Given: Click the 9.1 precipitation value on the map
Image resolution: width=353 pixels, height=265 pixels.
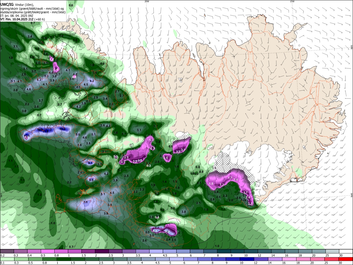Looking at the screenshot, I should point(90,163).
